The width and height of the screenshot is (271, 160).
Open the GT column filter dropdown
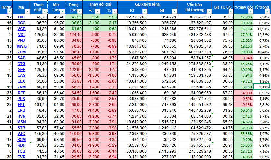[x=174, y=11]
